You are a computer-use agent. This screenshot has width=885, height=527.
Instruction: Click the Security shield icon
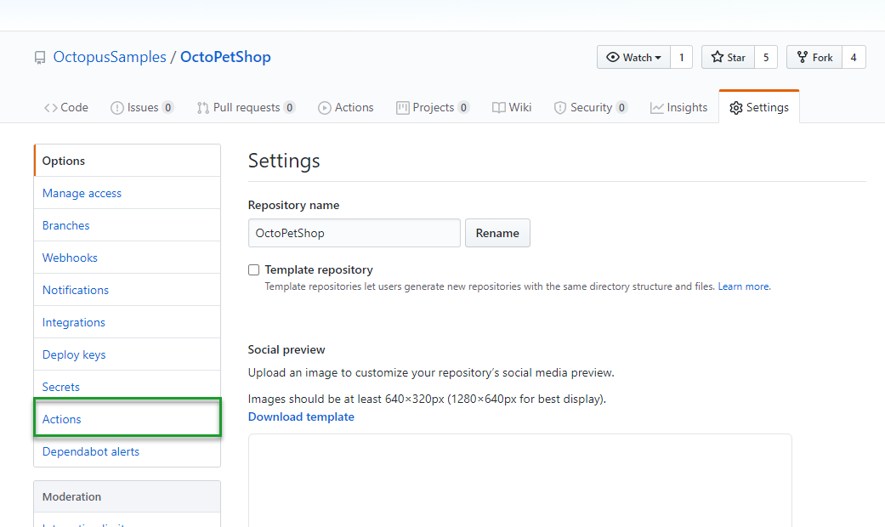point(560,108)
